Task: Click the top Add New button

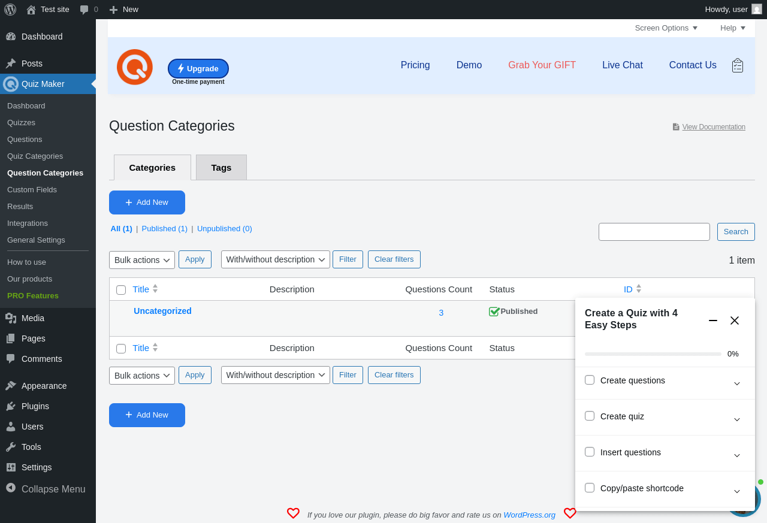Action: coord(147,202)
